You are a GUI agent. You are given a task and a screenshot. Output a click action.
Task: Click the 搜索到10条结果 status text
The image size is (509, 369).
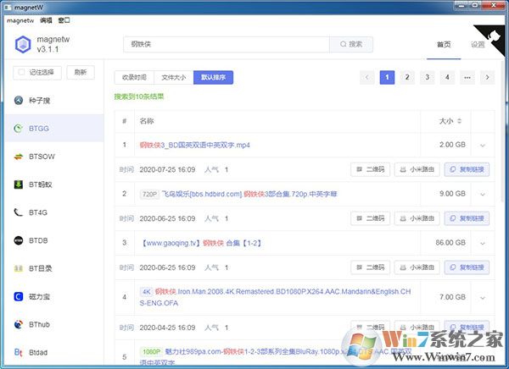click(x=139, y=96)
